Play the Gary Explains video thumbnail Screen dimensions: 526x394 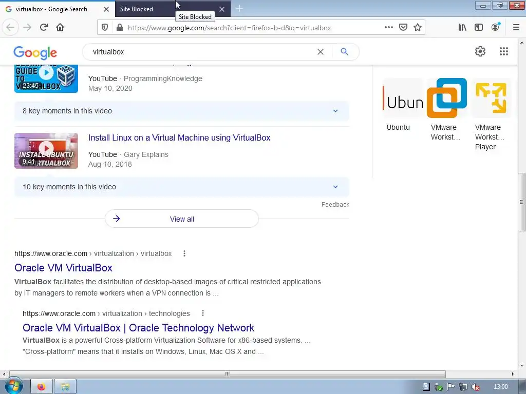click(x=46, y=151)
